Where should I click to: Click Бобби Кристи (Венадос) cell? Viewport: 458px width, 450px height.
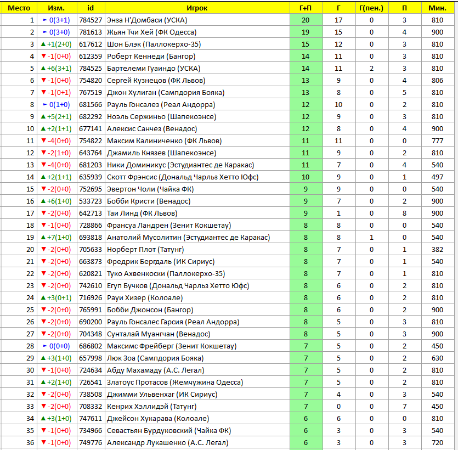[197, 201]
